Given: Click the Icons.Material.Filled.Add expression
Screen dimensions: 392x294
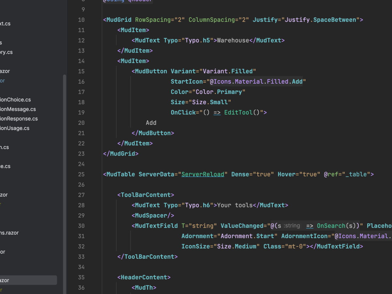Looking at the screenshot, I should click(256, 82).
